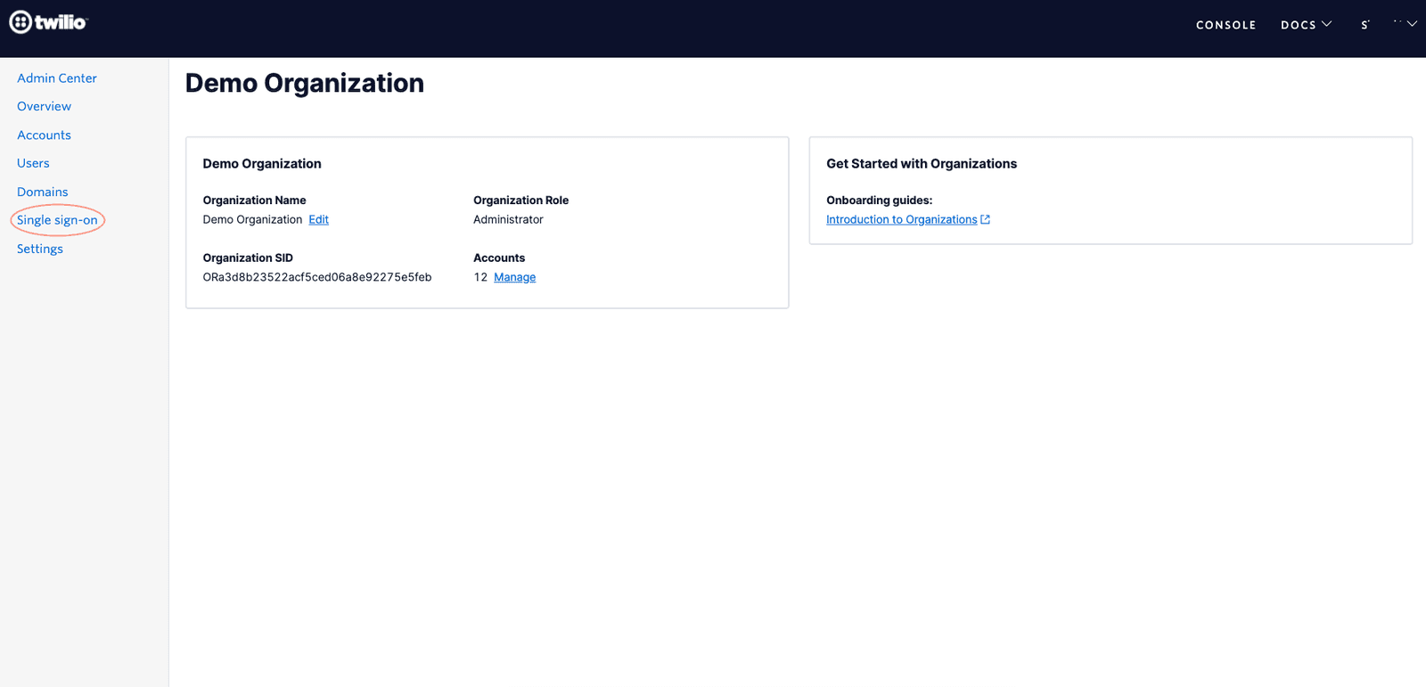This screenshot has width=1426, height=687.
Task: Click the Get Started with Organizations card title
Action: pyautogui.click(x=922, y=164)
